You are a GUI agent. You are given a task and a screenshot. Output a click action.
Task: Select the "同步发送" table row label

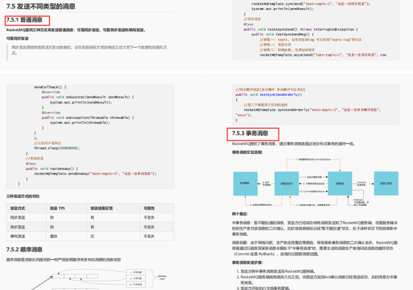tap(17, 217)
